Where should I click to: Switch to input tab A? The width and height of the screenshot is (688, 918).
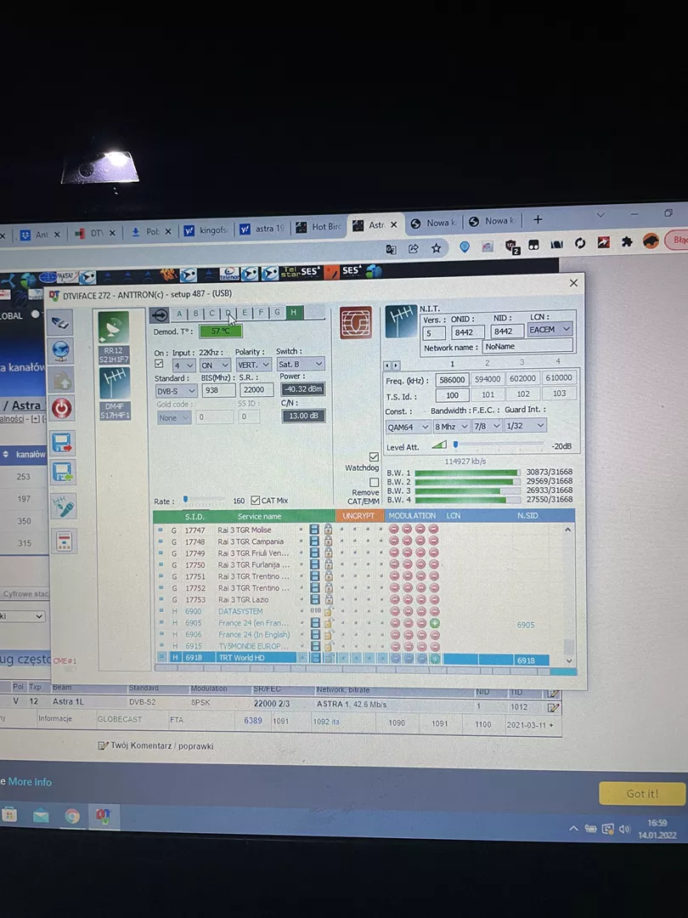click(179, 313)
